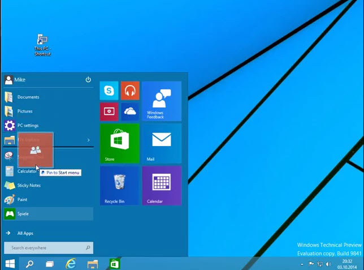Open the Action Center flag icon
Viewport: 364px width, 270px height.
[x=311, y=264]
